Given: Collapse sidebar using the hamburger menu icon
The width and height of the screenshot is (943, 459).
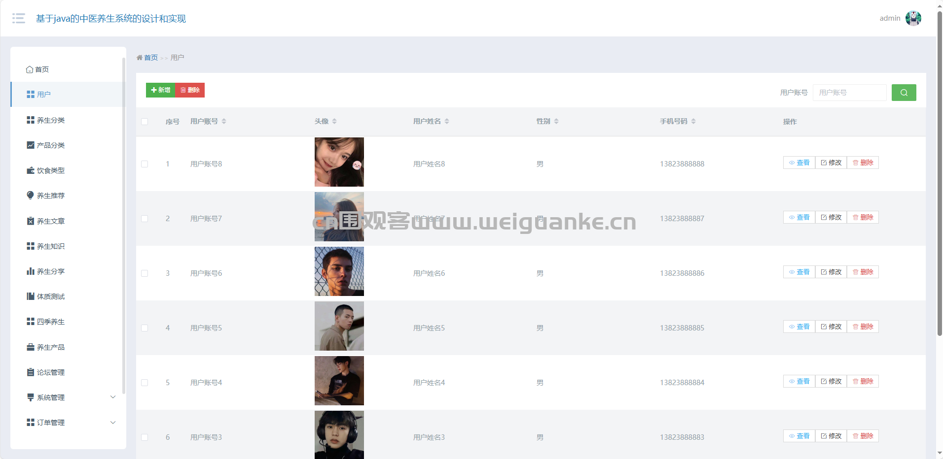Looking at the screenshot, I should [19, 18].
